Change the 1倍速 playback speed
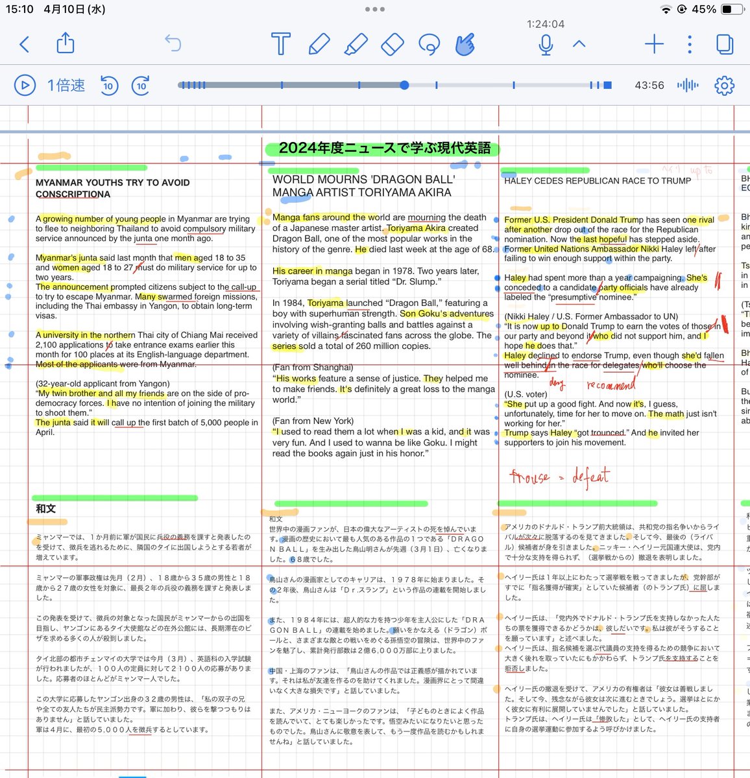Image resolution: width=750 pixels, height=778 pixels. (x=66, y=85)
